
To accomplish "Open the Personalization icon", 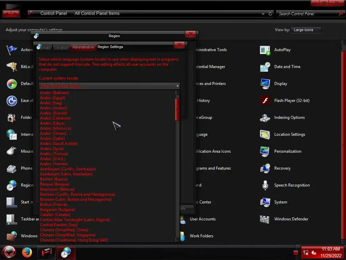I will coord(265,152).
